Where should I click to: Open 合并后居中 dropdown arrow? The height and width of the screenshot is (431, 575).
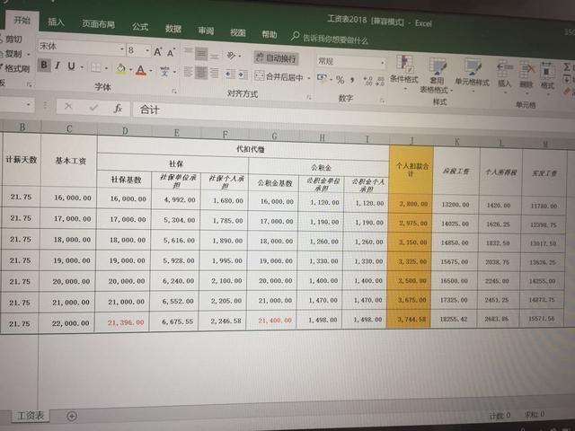click(309, 78)
